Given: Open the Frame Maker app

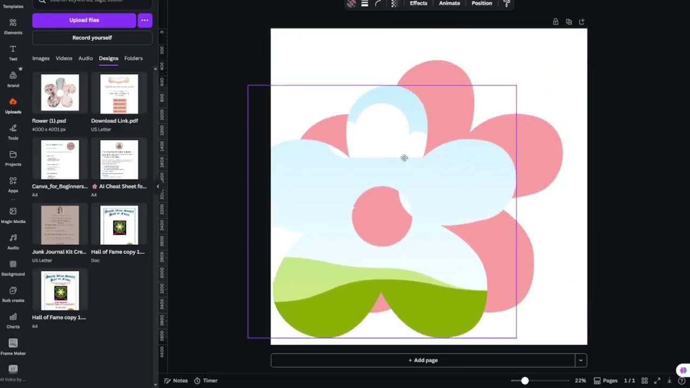Looking at the screenshot, I should [x=13, y=347].
